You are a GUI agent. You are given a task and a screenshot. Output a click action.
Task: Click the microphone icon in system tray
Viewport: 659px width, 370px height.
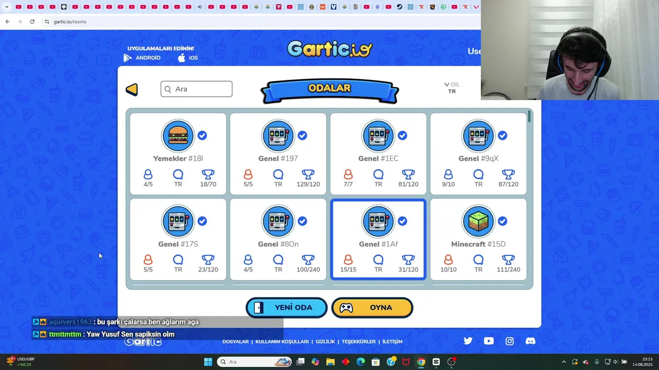[597, 362]
